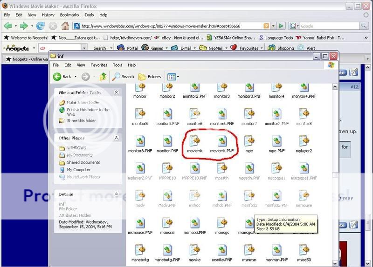This screenshot has width=373, height=267.
Task: Click Make a new folder link
Action: [83, 102]
